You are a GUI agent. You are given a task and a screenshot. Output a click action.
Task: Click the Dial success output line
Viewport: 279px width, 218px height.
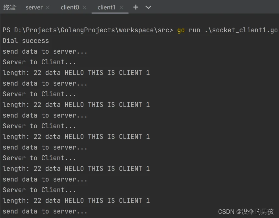tap(26, 41)
